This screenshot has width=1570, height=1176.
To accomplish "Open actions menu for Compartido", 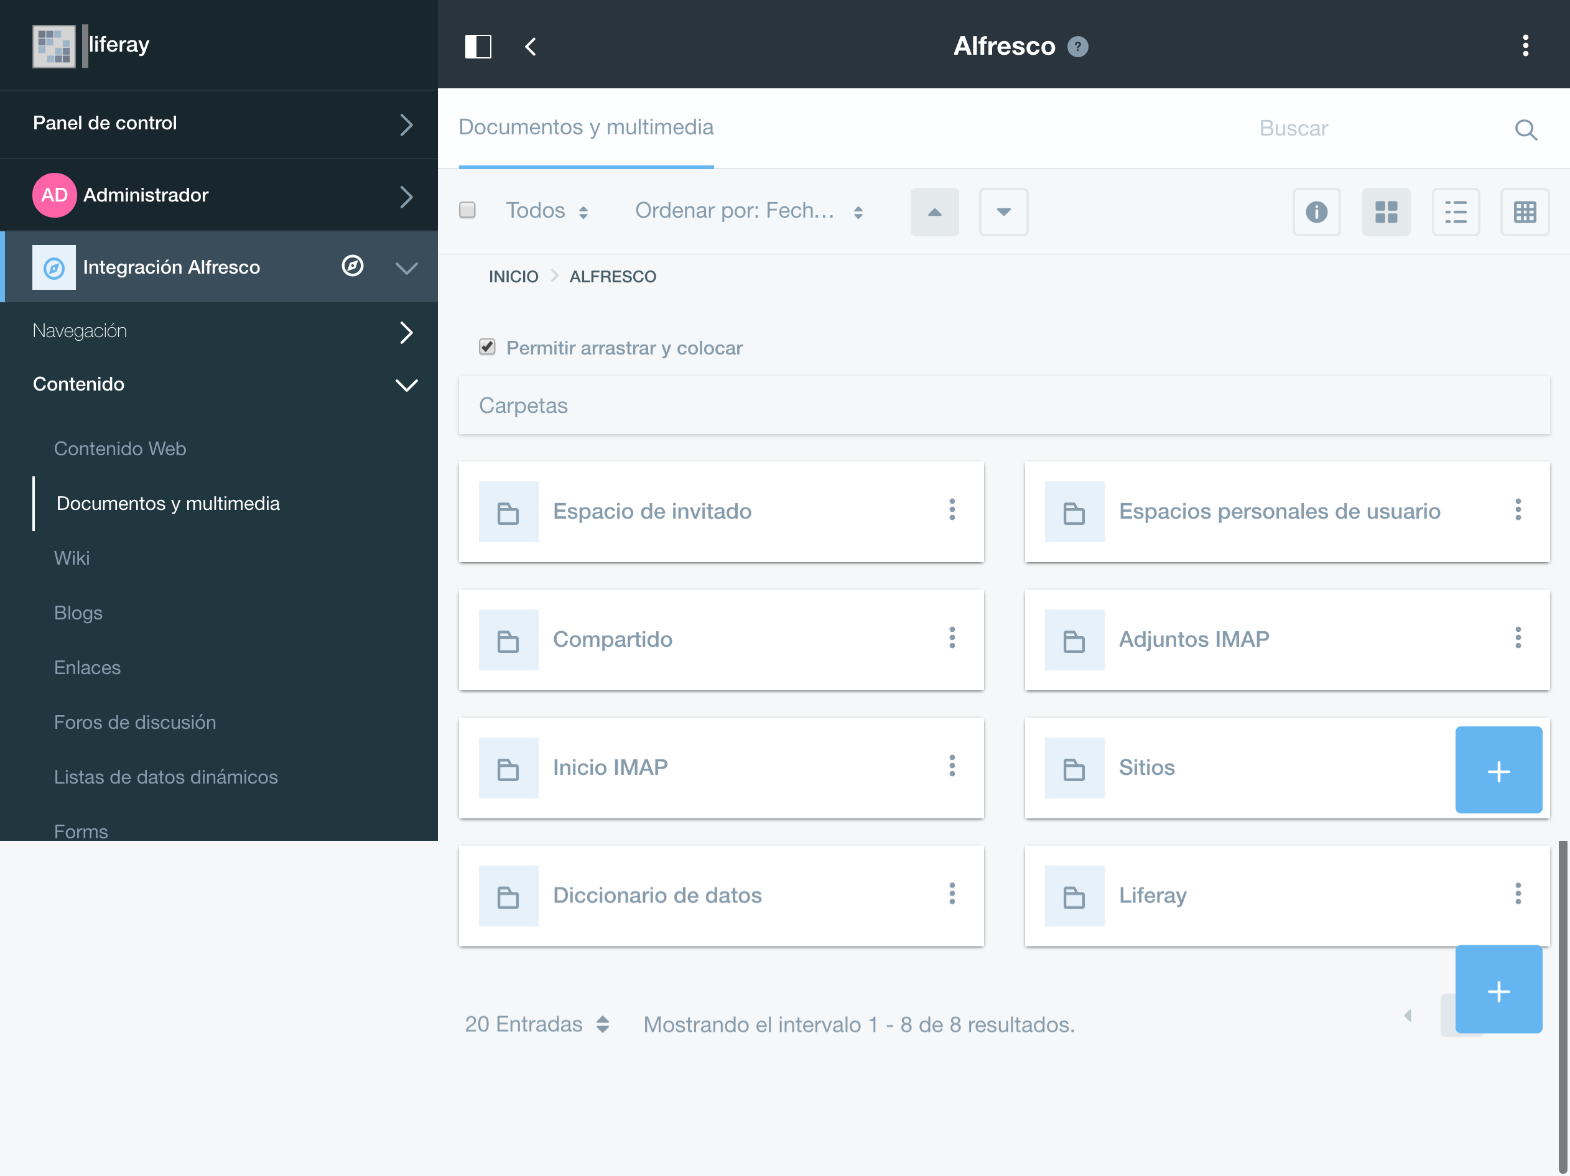I will pyautogui.click(x=952, y=637).
